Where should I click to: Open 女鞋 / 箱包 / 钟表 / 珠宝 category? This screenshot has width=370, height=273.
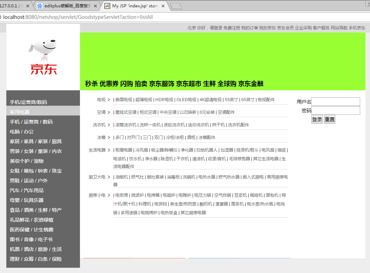click(x=36, y=171)
